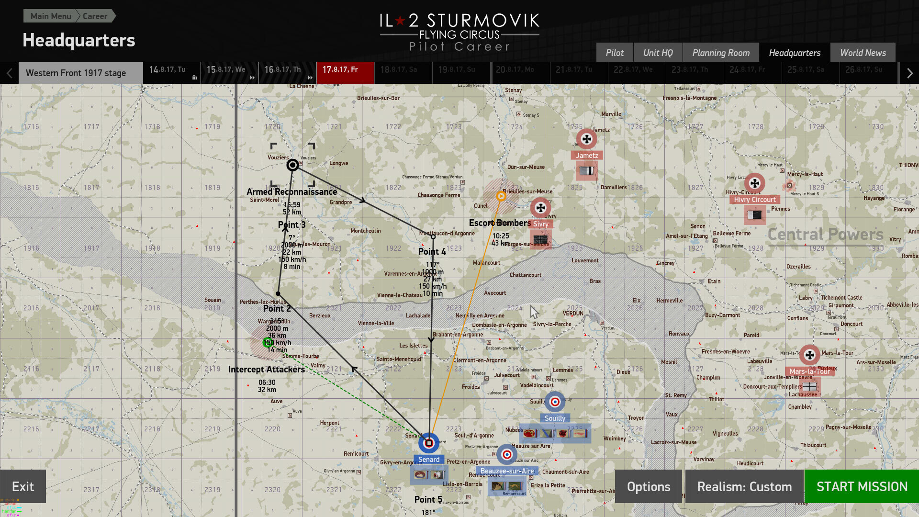The height and width of the screenshot is (517, 919).
Task: Click the green Intercept Attackers target marker
Action: pos(268,342)
